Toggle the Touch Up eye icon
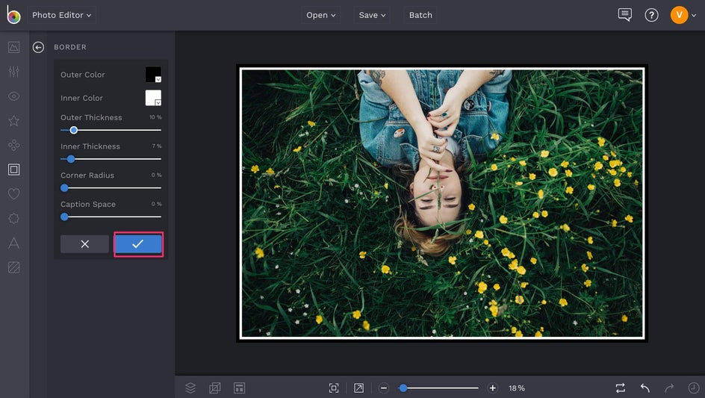 click(13, 96)
